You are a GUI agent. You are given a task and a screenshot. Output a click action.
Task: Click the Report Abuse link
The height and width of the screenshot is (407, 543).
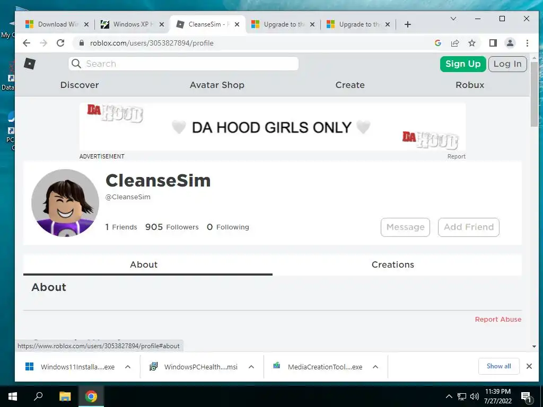point(498,320)
